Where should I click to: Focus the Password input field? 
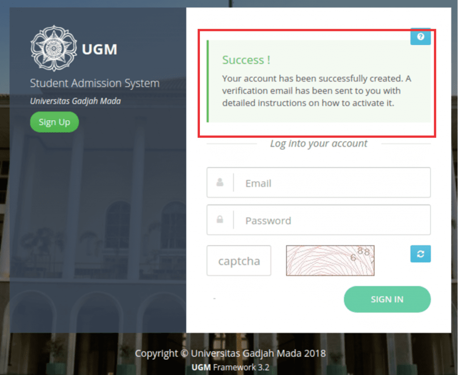(x=318, y=220)
